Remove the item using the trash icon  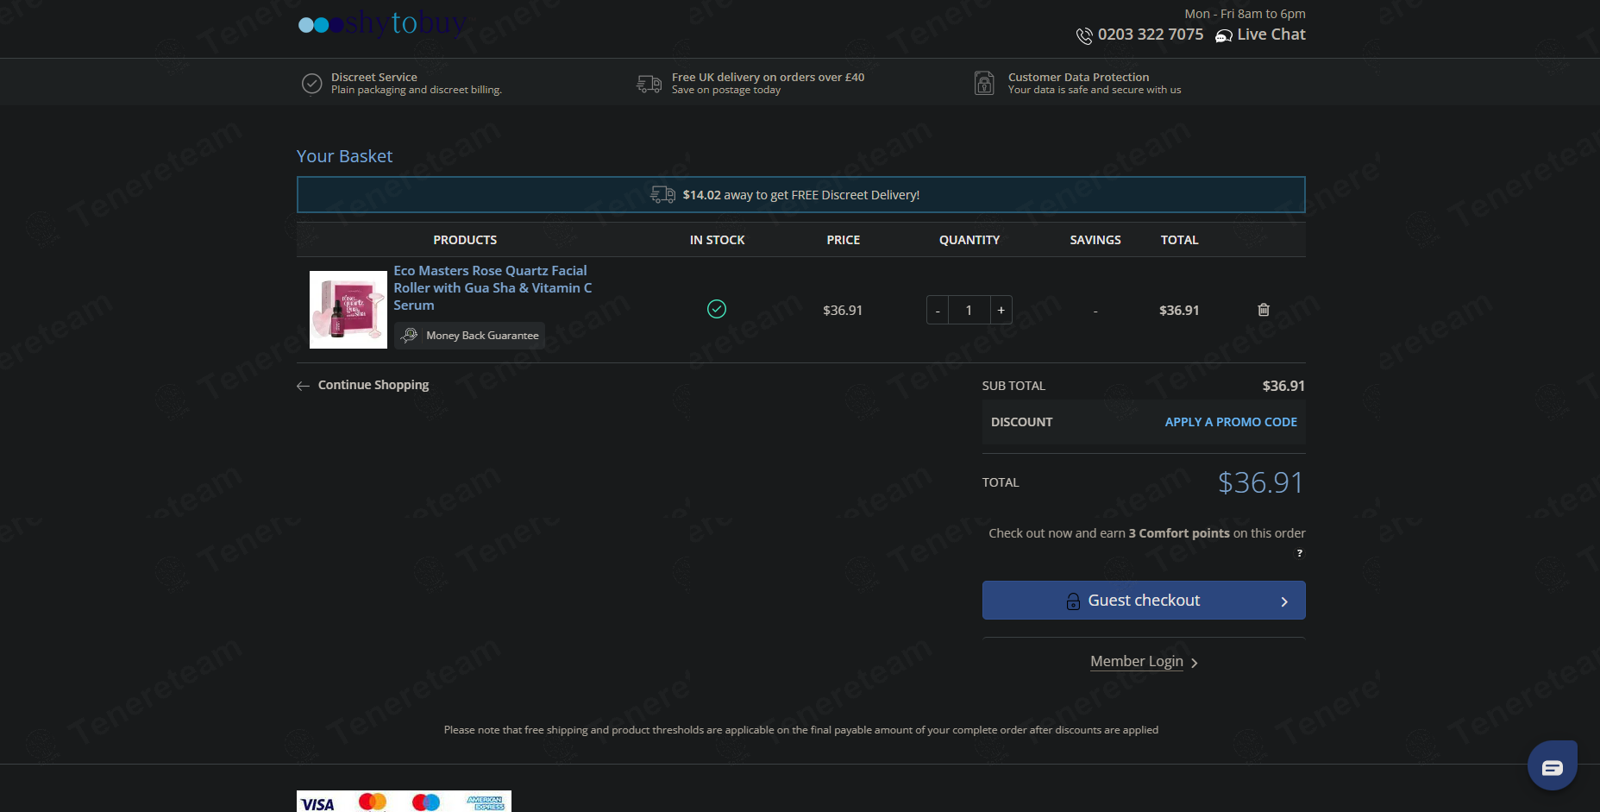1264,310
